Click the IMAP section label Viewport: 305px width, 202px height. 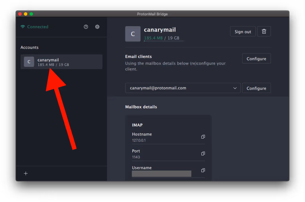pyautogui.click(x=137, y=125)
